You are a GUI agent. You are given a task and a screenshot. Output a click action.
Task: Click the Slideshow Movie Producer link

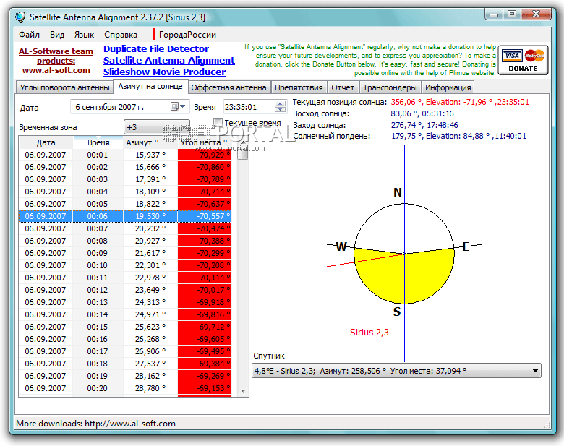click(x=164, y=72)
